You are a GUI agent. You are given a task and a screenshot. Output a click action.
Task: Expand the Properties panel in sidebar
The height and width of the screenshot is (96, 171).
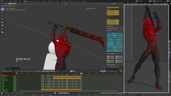(110, 26)
